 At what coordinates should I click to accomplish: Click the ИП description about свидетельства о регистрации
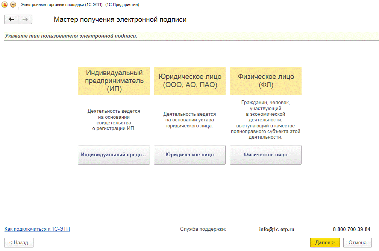tap(114, 120)
